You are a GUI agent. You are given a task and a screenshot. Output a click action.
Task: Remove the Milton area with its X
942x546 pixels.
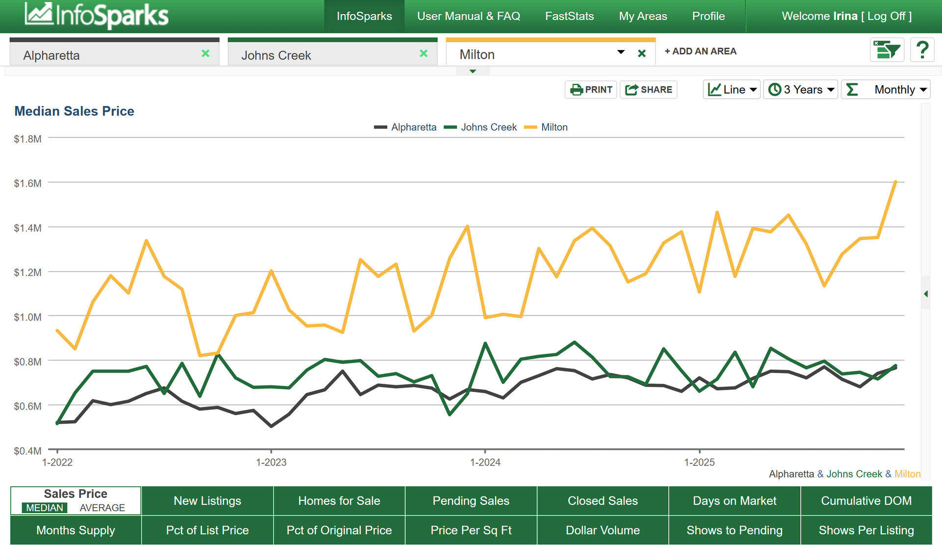pos(642,53)
